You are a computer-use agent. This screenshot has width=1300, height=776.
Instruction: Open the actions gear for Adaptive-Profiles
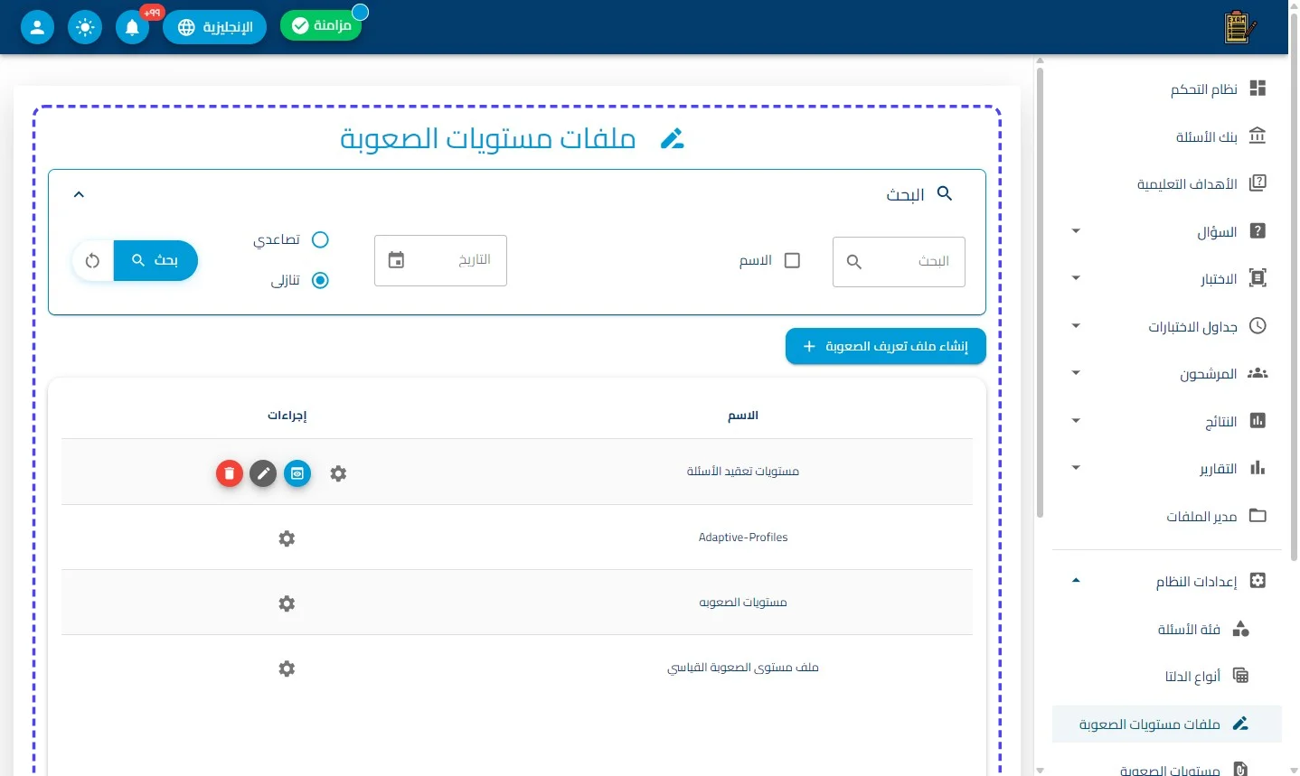pos(287,538)
